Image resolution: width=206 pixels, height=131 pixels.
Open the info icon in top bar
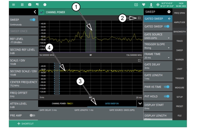point(45,5)
